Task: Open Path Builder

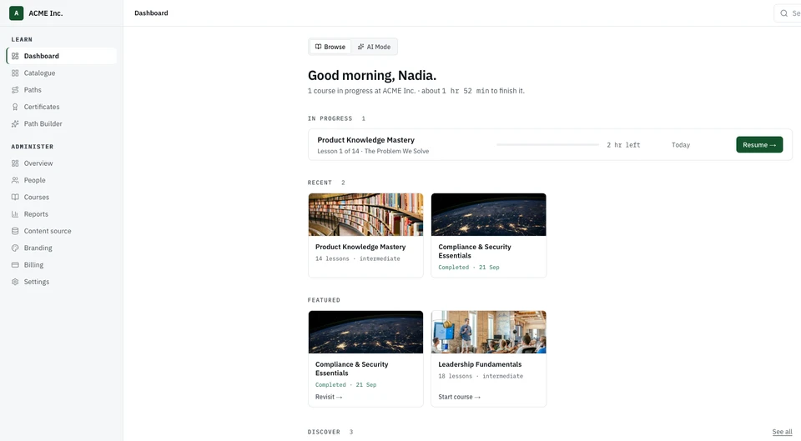Action: click(x=61, y=123)
